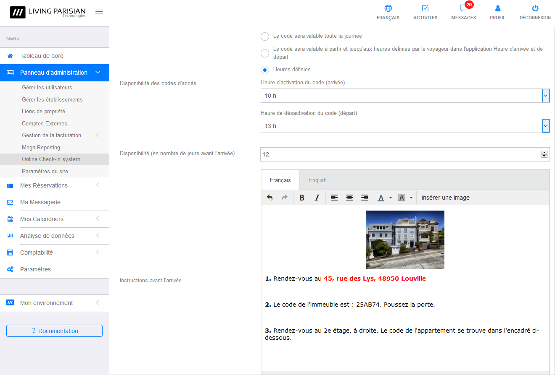Click the Déconnexion power icon
The width and height of the screenshot is (555, 375).
535,8
